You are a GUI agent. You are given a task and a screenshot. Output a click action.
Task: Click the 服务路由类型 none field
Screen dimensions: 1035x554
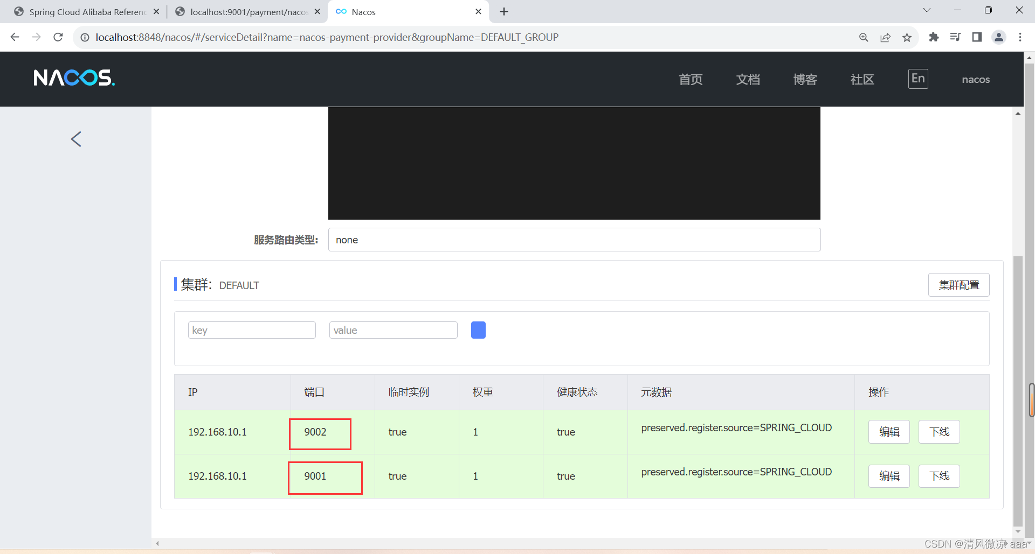[574, 240]
